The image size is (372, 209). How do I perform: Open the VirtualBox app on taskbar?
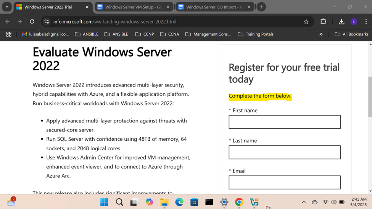point(254,202)
